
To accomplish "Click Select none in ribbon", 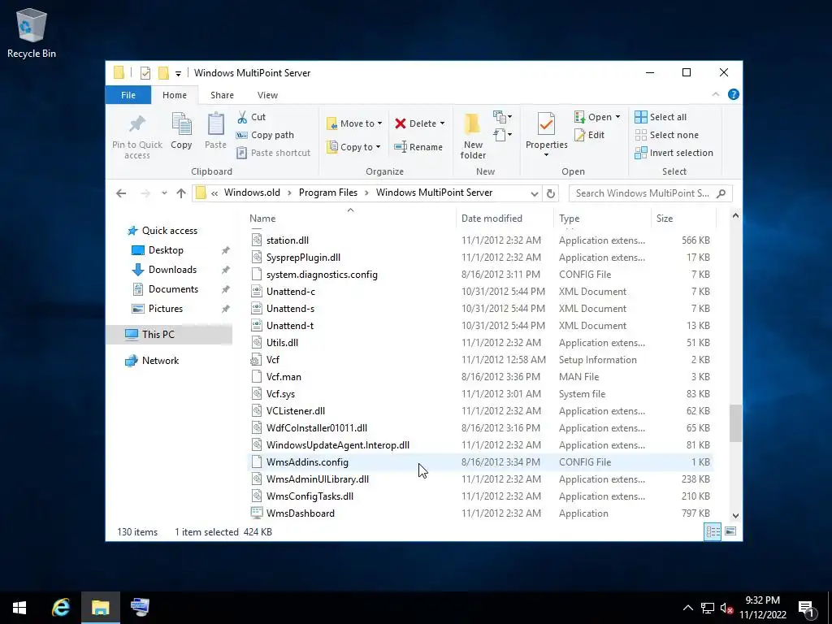I will [667, 136].
